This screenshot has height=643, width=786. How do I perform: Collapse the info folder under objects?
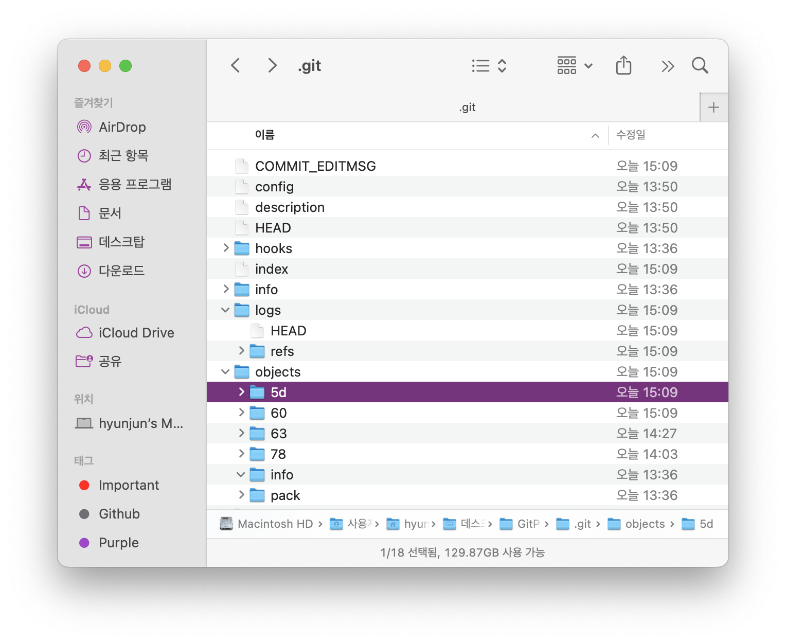(x=241, y=474)
